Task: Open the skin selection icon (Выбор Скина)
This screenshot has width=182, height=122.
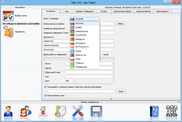Action: (x=8, y=16)
